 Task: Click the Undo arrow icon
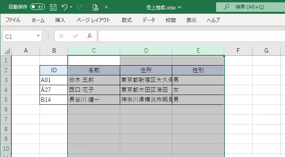[x=64, y=7]
